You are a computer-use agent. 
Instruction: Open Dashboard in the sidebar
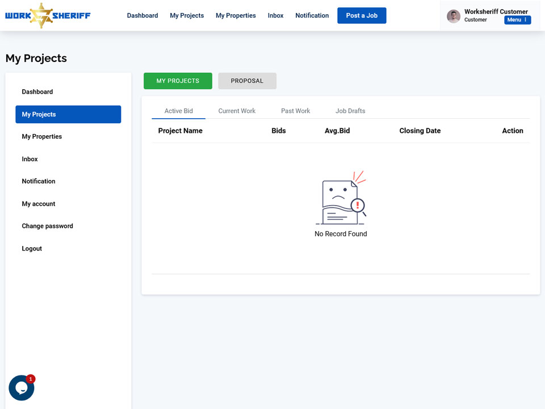coord(37,92)
